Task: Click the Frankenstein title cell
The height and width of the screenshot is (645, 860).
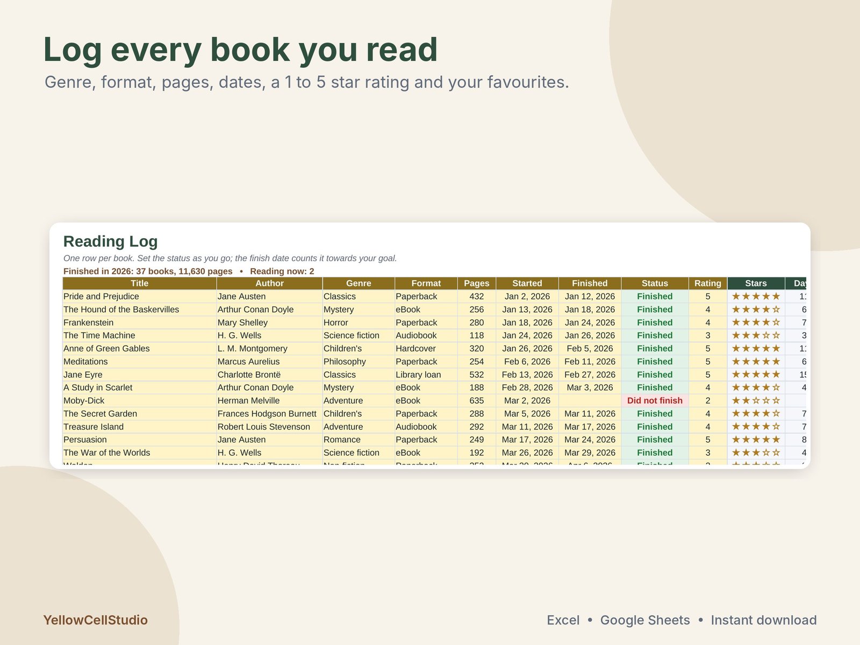Action: 140,322
